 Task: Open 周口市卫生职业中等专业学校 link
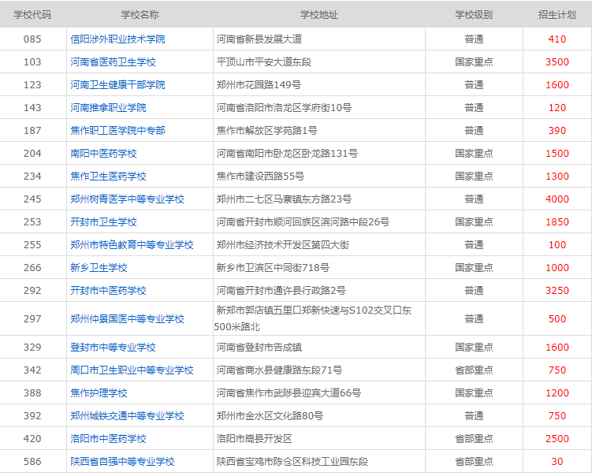(132, 370)
